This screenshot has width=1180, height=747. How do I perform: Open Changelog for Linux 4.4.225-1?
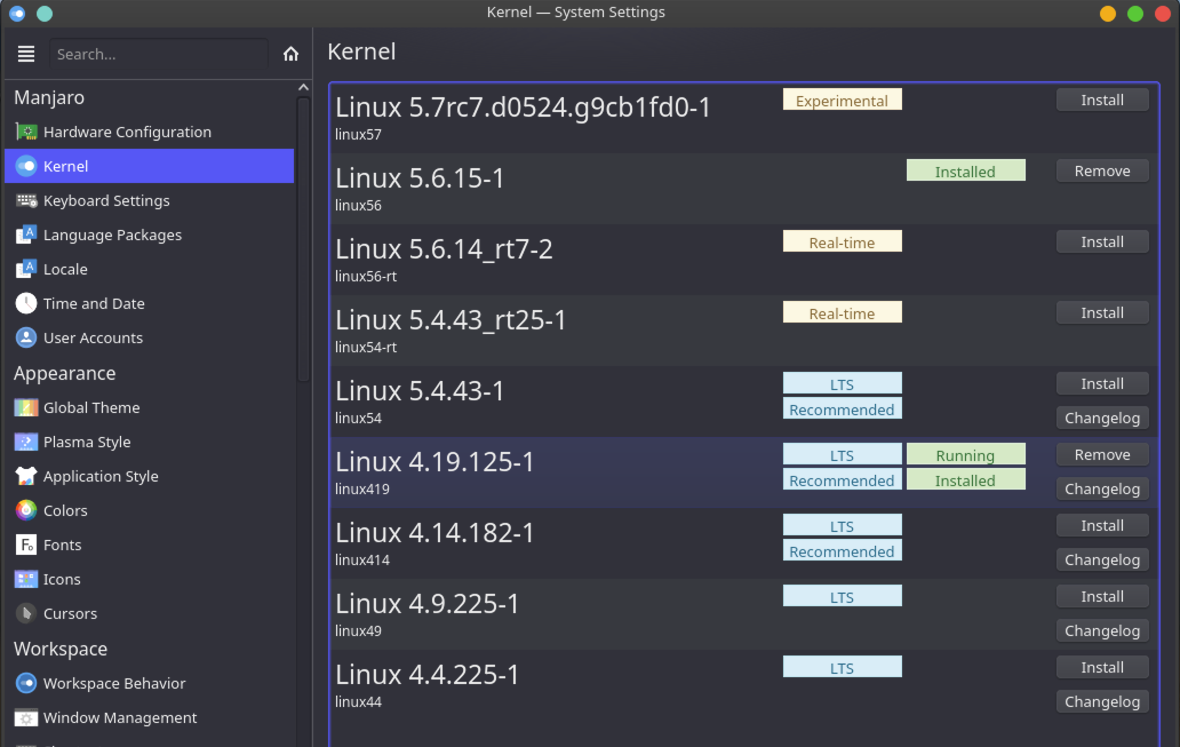1102,702
